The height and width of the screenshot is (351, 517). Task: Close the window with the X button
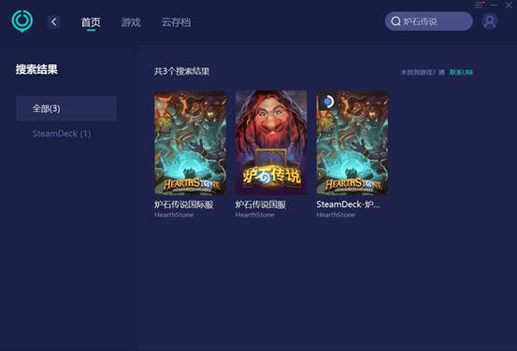[x=509, y=5]
